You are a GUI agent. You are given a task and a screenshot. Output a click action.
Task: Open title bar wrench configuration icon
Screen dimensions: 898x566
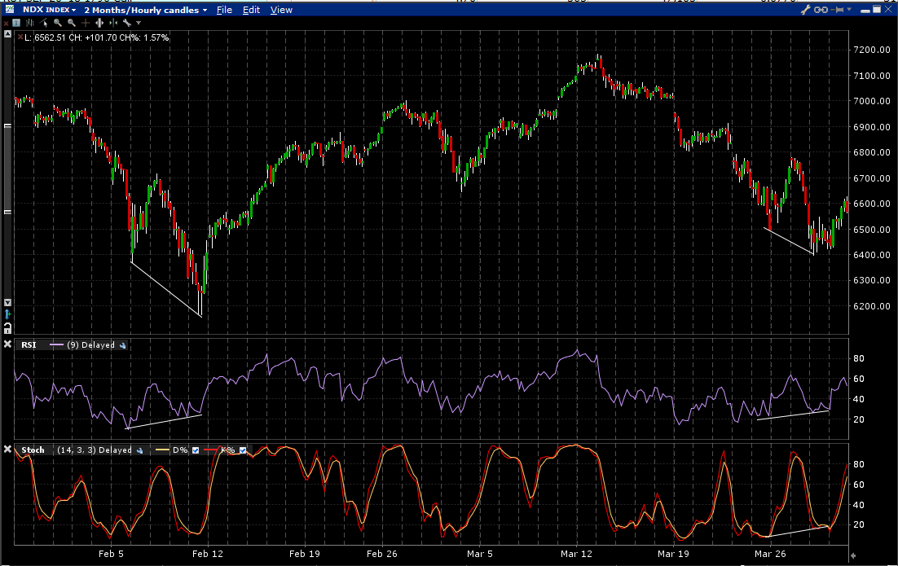point(806,9)
